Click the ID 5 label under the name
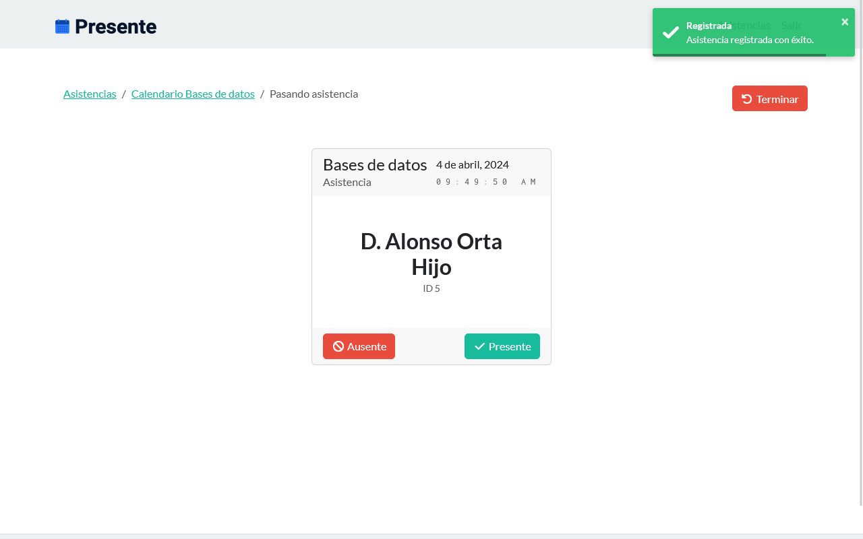 point(431,288)
